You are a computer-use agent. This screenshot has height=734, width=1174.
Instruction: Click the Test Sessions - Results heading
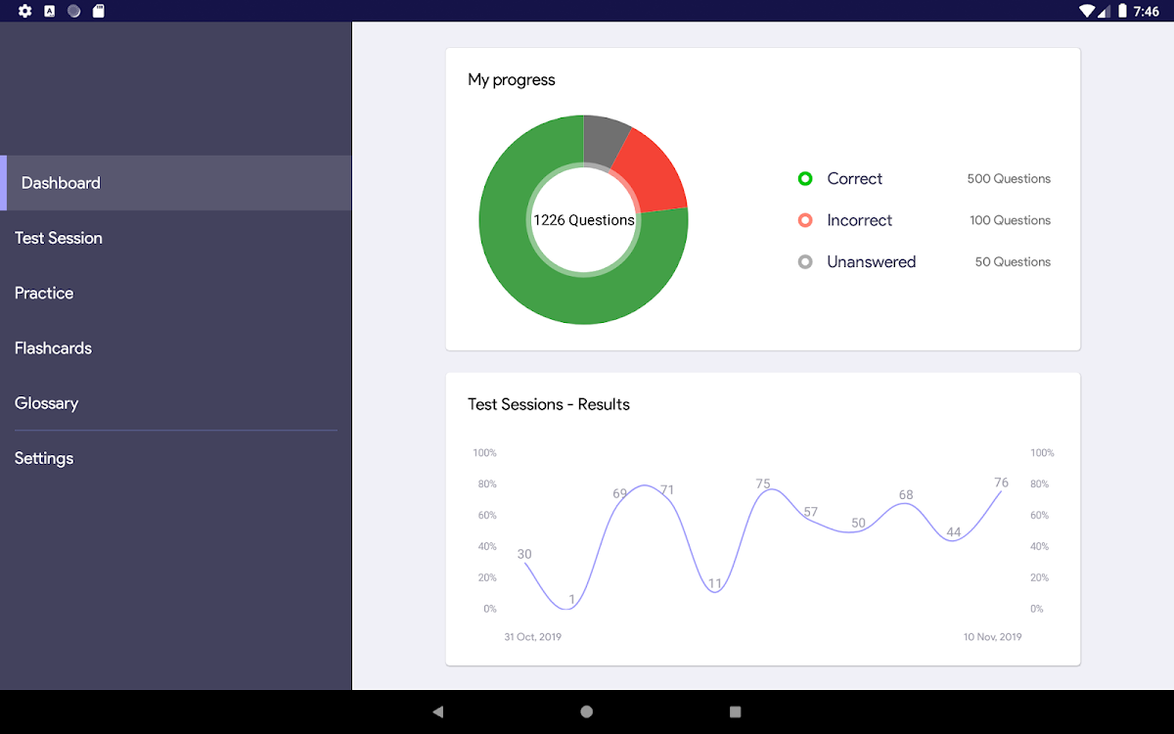(549, 404)
